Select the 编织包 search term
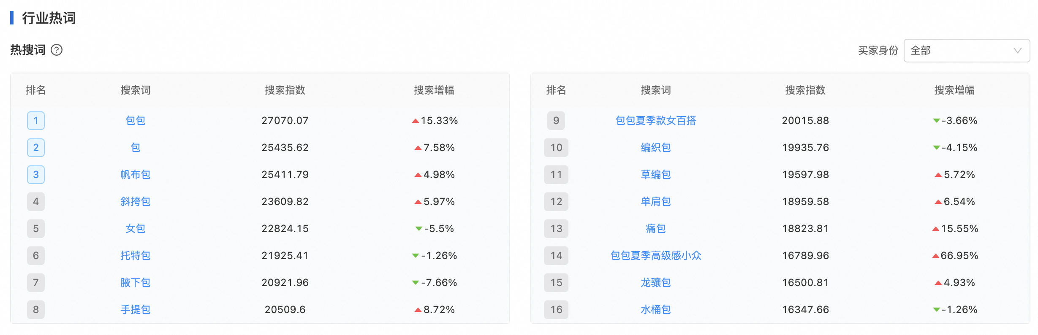Screen dimensions: 1038x335 tap(656, 148)
